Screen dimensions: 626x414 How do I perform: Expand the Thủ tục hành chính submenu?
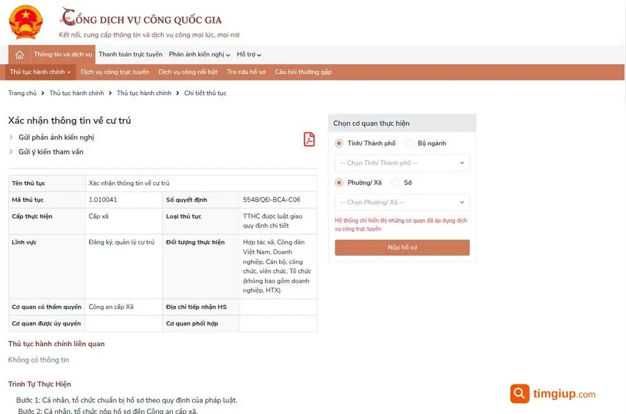point(40,72)
